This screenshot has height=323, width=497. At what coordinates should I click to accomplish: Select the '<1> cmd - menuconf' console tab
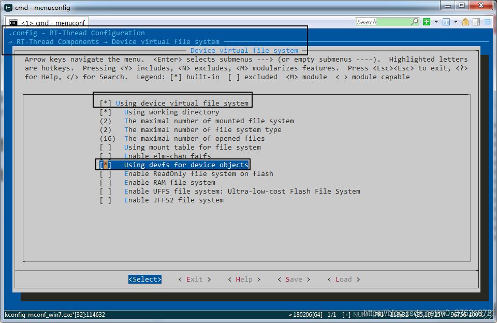click(x=48, y=23)
